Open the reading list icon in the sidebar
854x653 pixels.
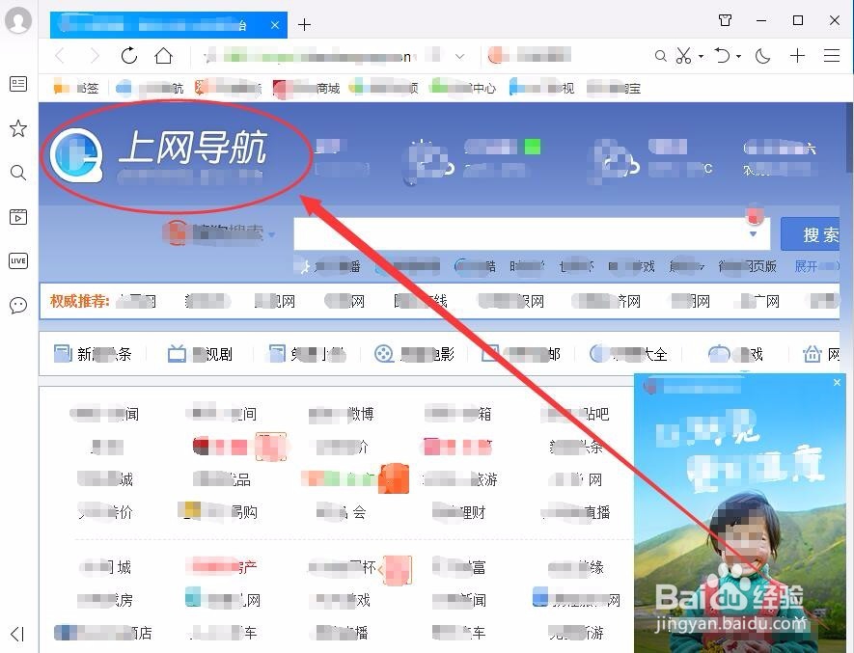tap(17, 83)
